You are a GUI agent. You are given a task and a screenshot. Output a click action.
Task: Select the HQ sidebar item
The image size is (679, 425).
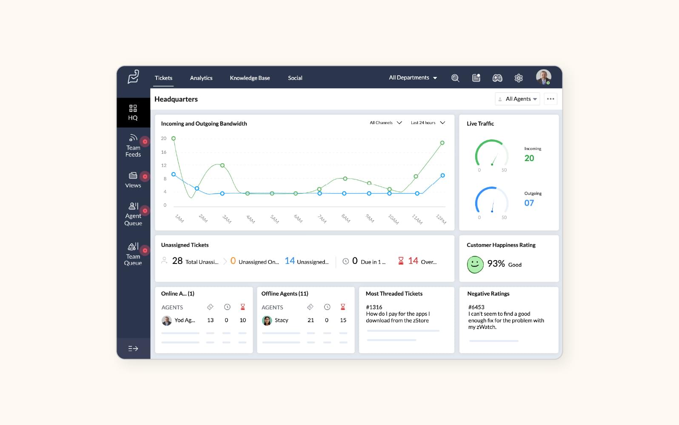[x=133, y=113]
